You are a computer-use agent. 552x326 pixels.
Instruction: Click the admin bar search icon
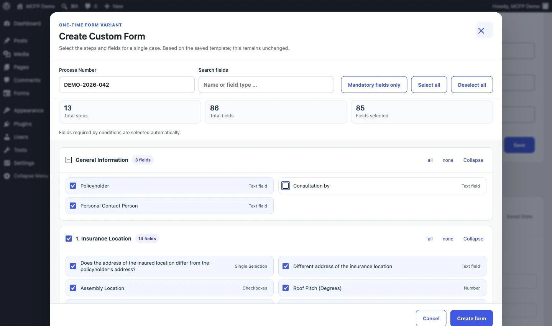pyautogui.click(x=64, y=6)
